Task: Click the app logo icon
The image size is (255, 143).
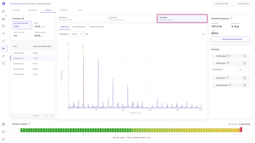Action: tap(4, 3)
